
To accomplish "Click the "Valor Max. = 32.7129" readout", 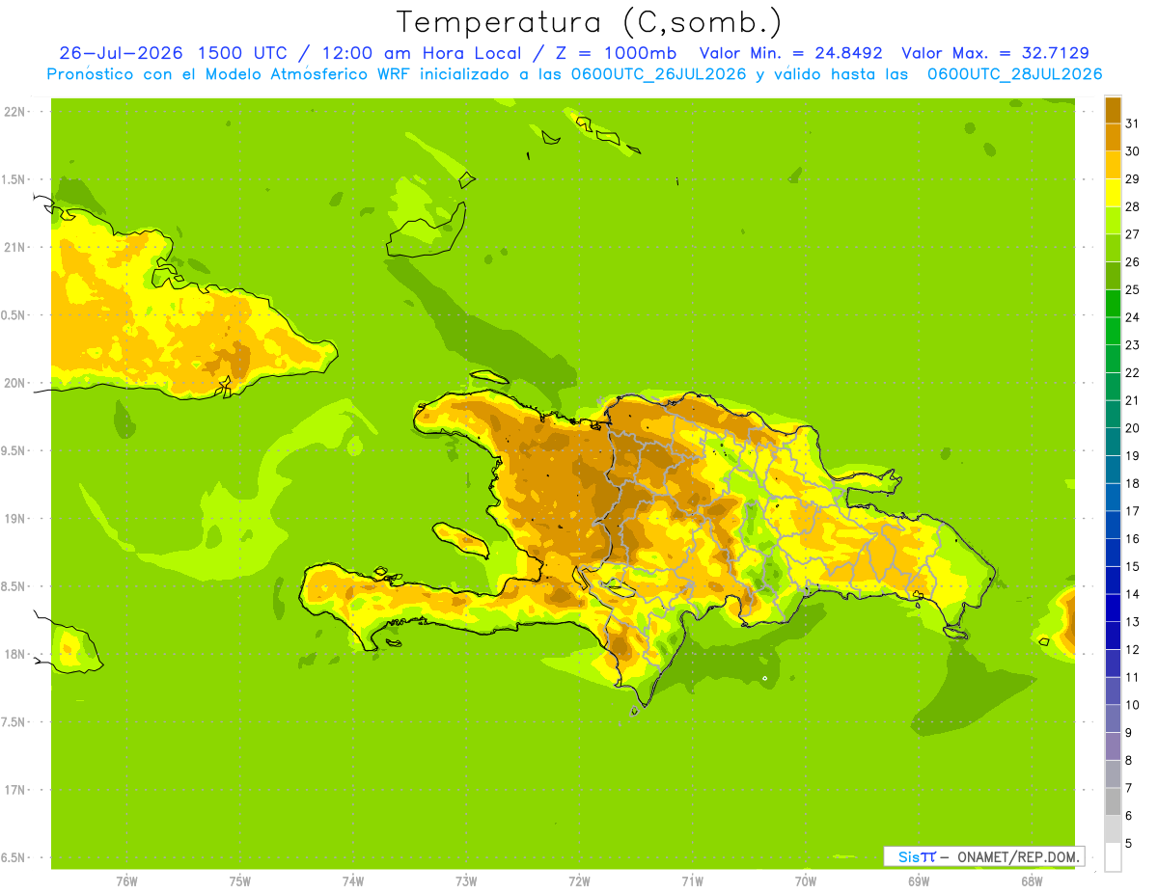I will [x=996, y=53].
